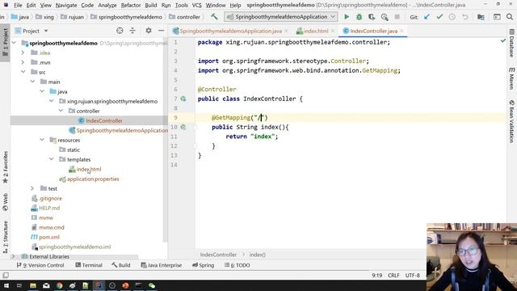This screenshot has height=291, width=517.
Task: Open the VCS menu
Action: 196,6
